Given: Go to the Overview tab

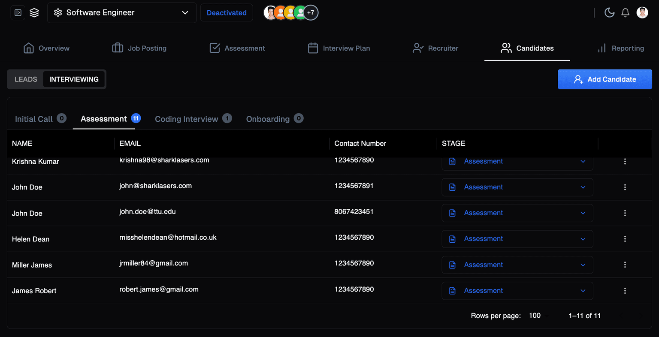Looking at the screenshot, I should click(x=46, y=48).
